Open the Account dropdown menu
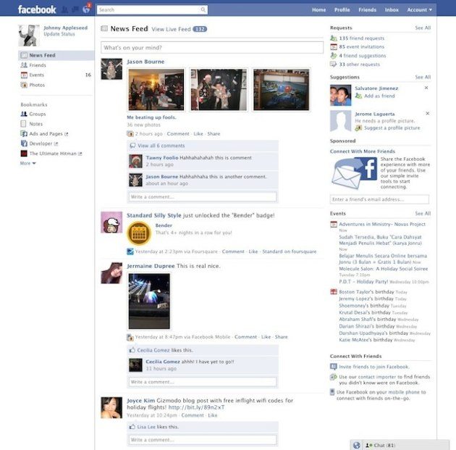Viewport: 456px width, 450px height. (420, 10)
